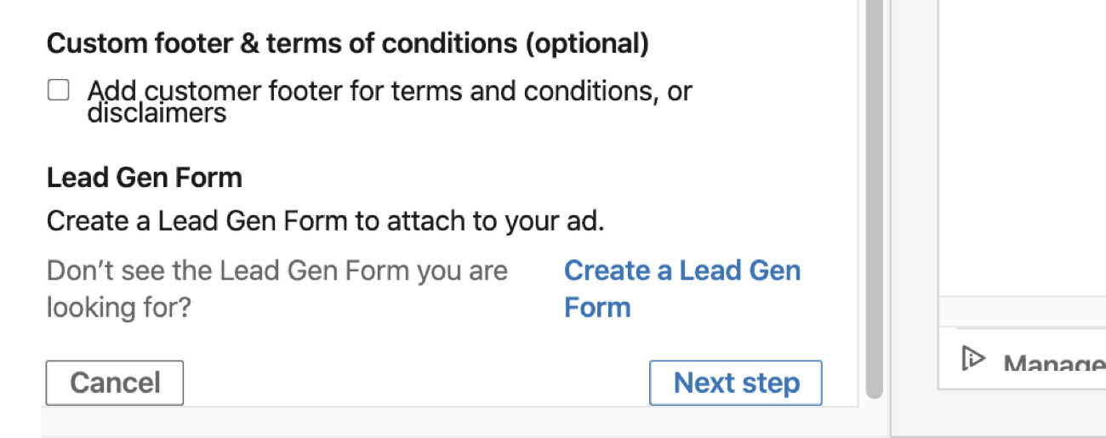Click the 'looking for?' helper text line

[x=118, y=307]
